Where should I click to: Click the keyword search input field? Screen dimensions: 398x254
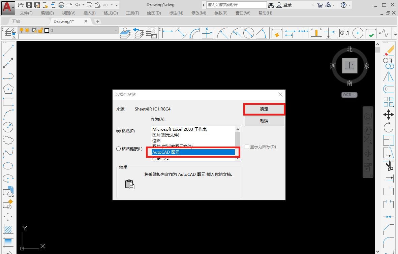tap(236, 5)
